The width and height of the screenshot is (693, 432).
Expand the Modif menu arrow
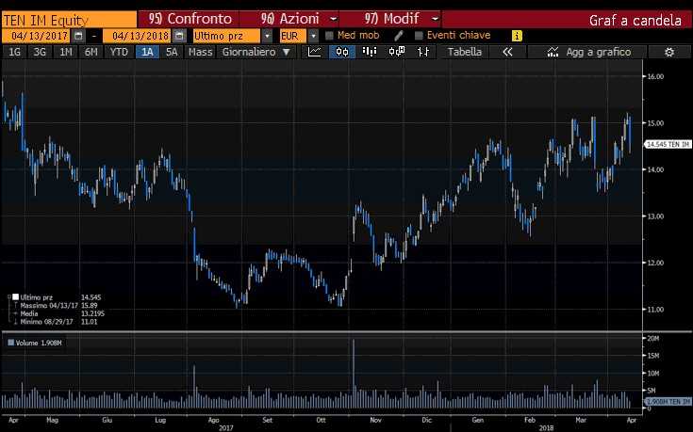[x=435, y=19]
